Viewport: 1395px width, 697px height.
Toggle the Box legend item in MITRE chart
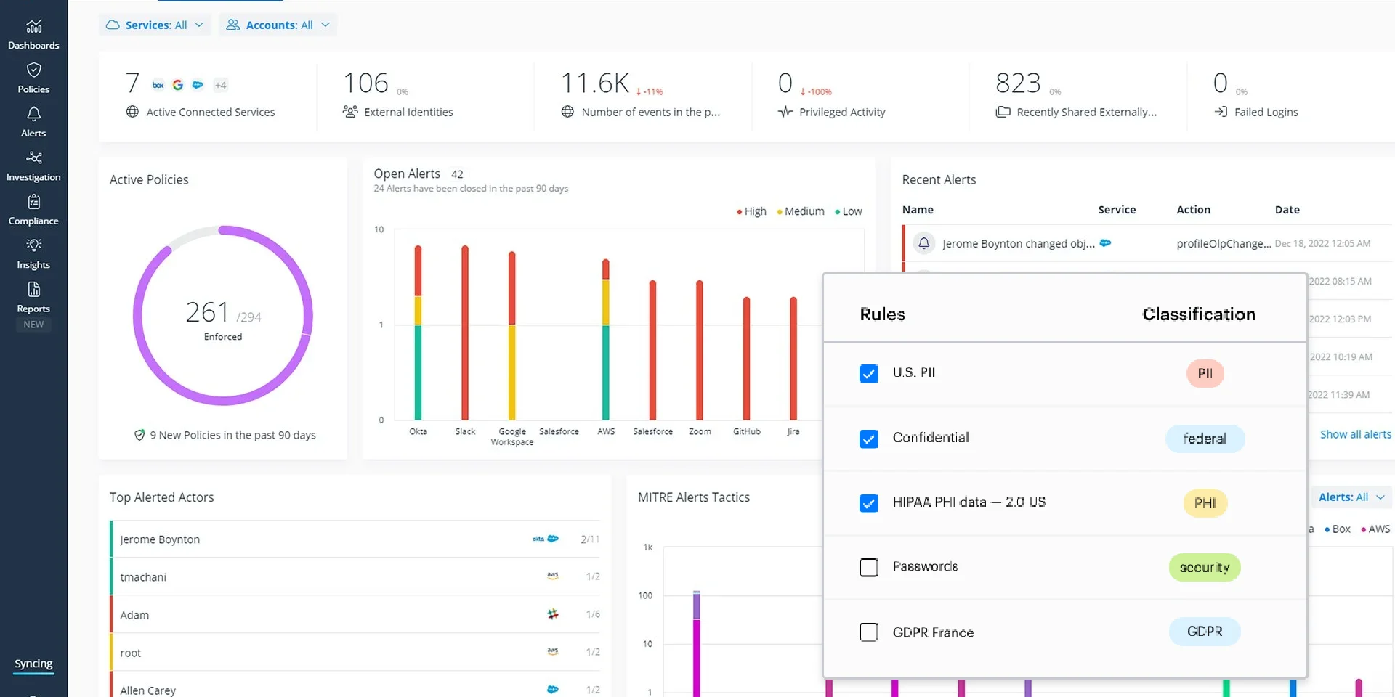tap(1337, 529)
